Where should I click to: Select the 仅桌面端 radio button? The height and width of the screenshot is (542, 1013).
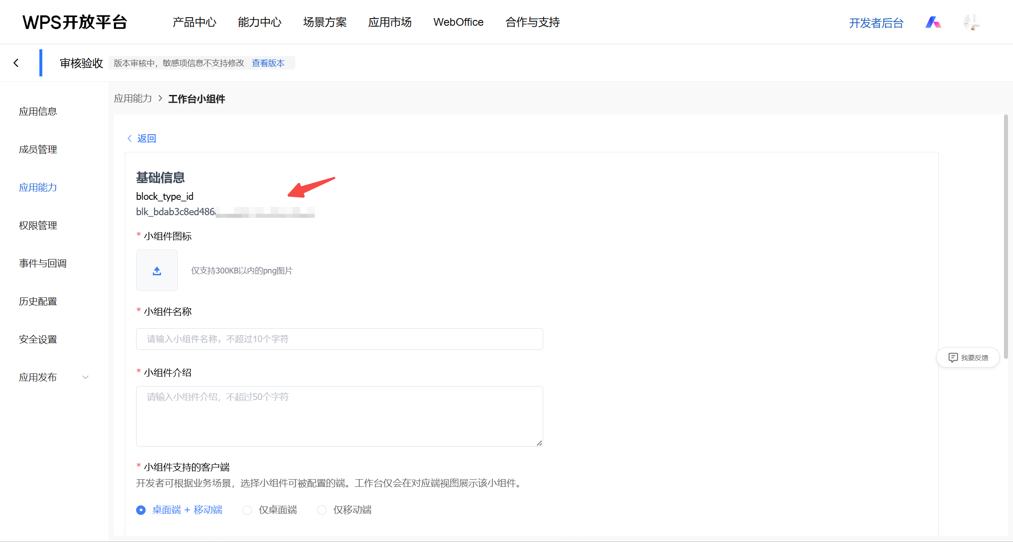(247, 510)
